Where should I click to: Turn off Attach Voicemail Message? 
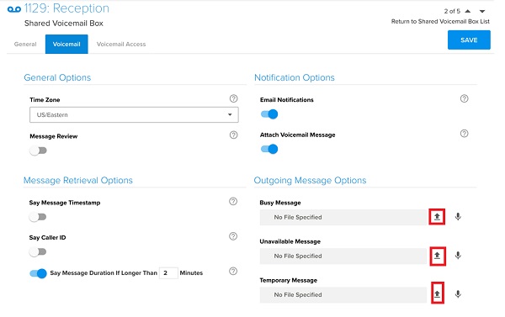click(269, 149)
